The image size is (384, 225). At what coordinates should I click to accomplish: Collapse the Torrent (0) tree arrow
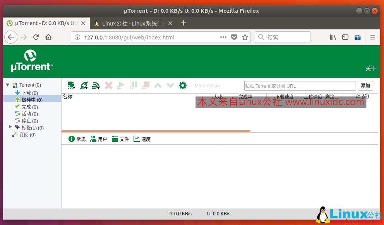(8, 85)
